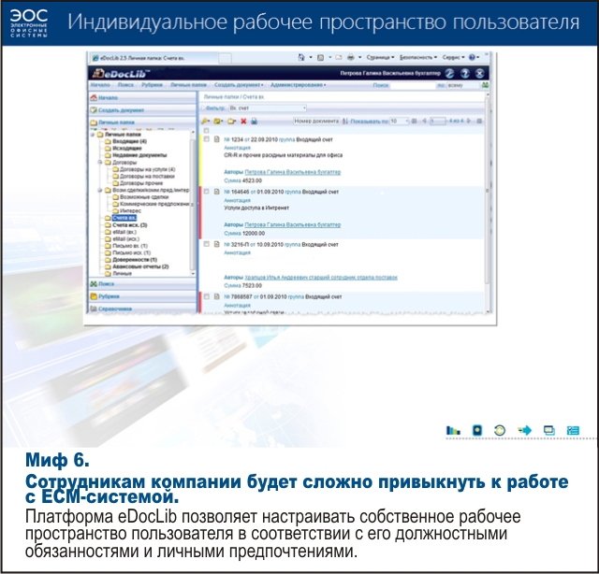The image size is (599, 574).
Task: Open author link 'Храпцов Илья Андреевич'
Action: 321,278
